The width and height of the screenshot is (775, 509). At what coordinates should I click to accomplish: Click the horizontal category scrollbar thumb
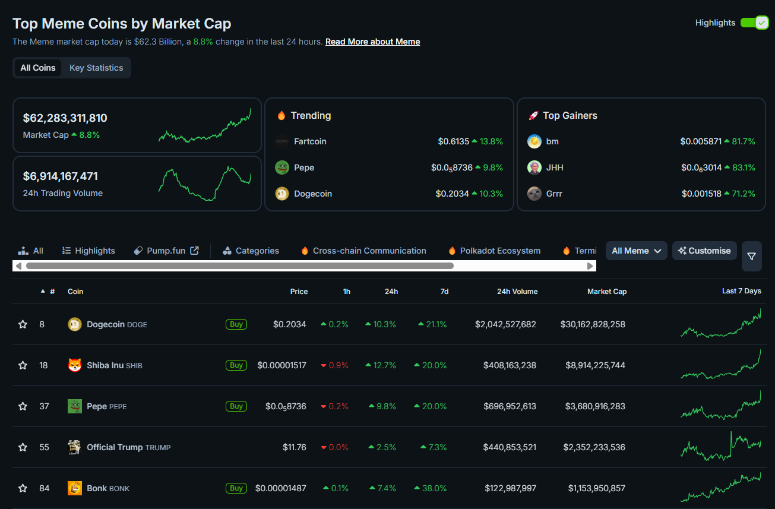click(x=240, y=265)
